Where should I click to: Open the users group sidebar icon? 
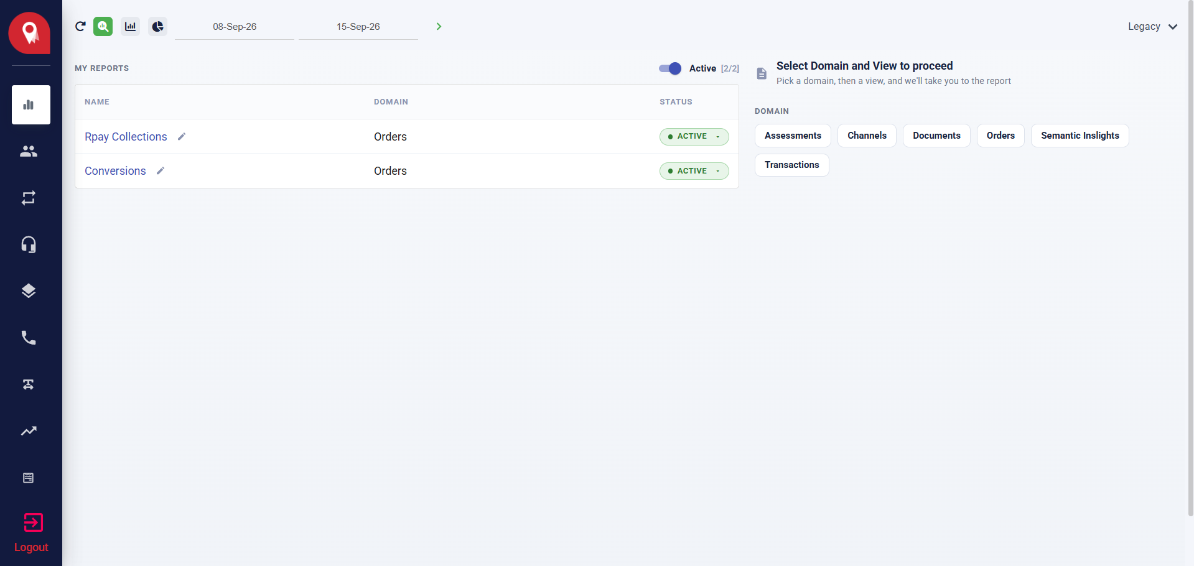(x=29, y=151)
